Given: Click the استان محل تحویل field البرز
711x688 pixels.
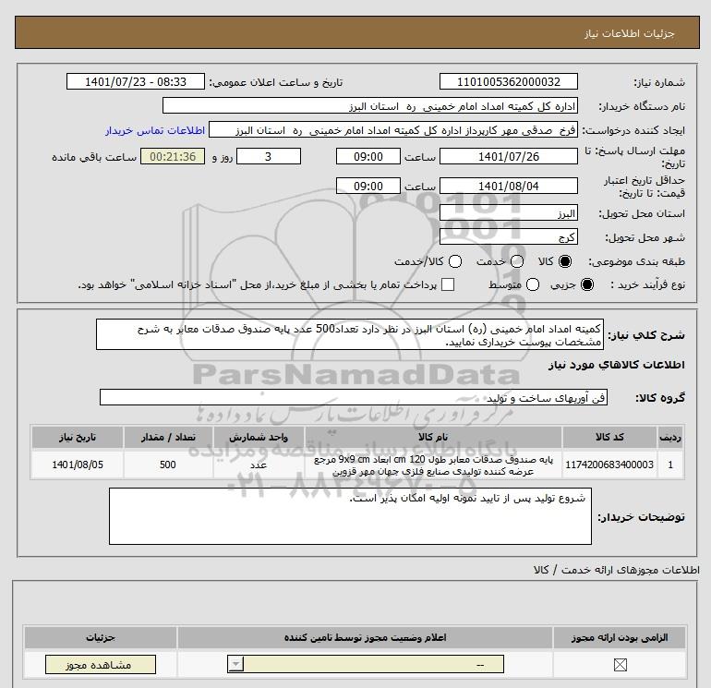Looking at the screenshot, I should [508, 213].
